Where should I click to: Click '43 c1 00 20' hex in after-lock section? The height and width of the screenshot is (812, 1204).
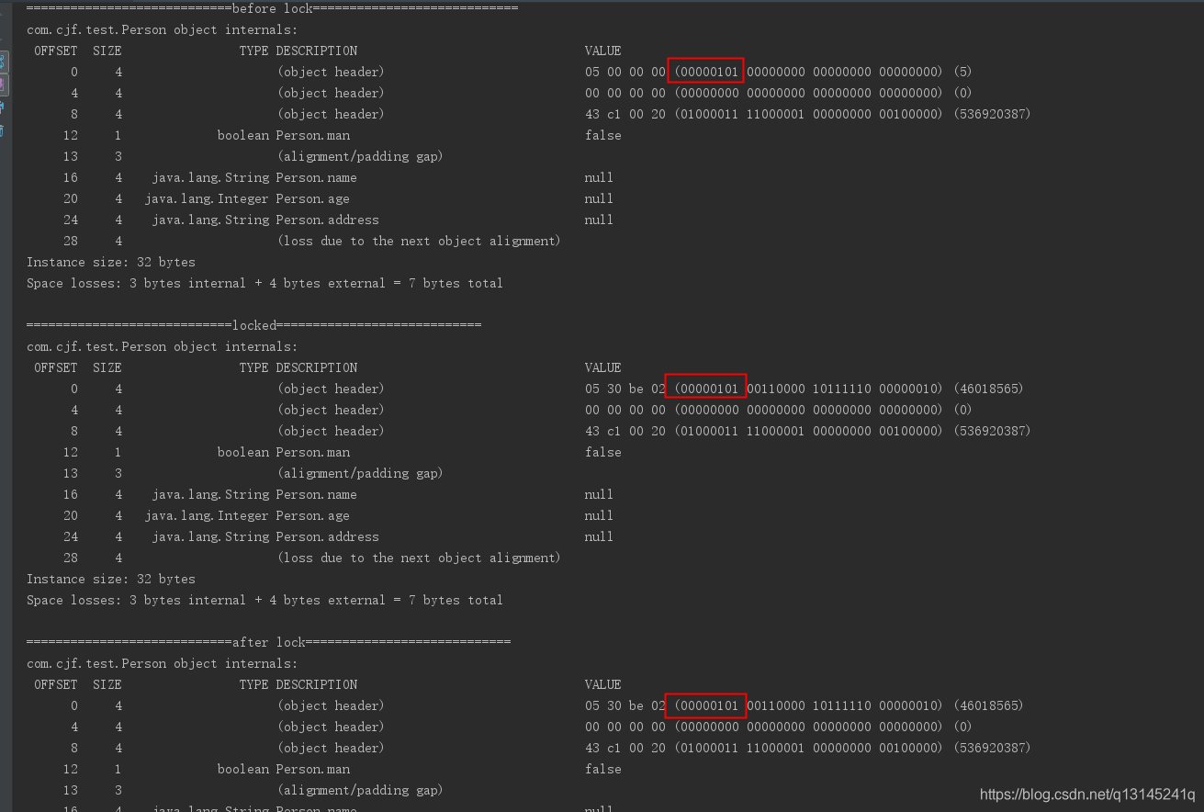pyautogui.click(x=625, y=748)
